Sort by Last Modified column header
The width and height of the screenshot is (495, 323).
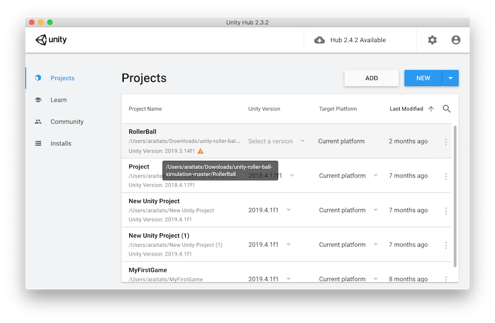click(407, 109)
